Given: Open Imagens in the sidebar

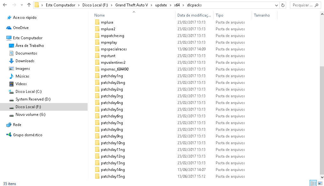Looking at the screenshot, I should click(23, 69).
